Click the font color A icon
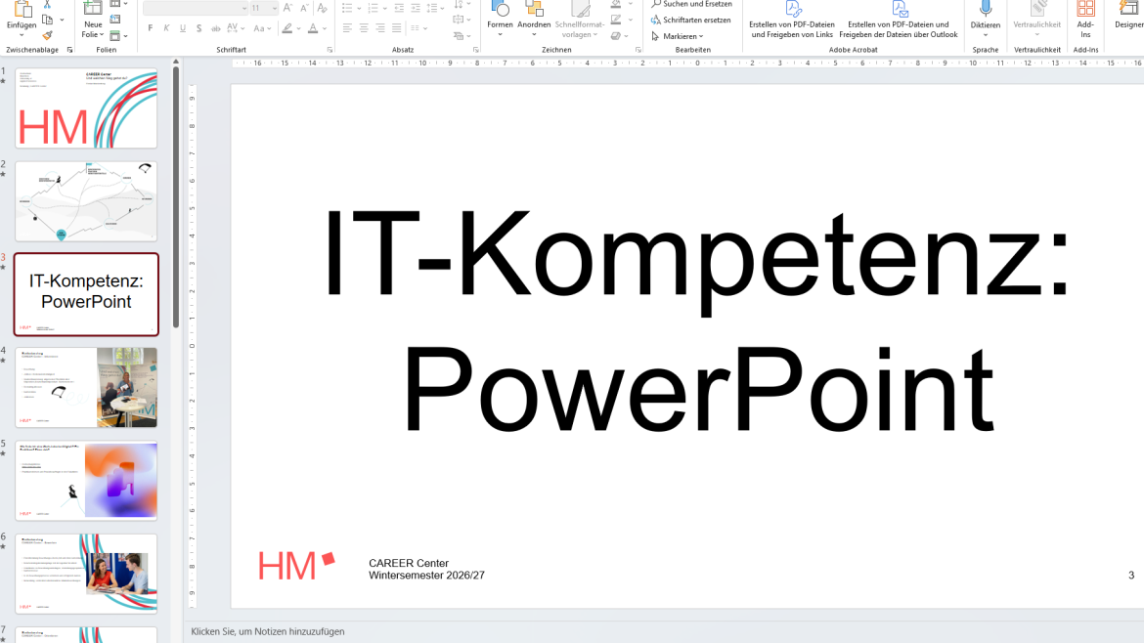This screenshot has height=643, width=1144. pos(312,28)
